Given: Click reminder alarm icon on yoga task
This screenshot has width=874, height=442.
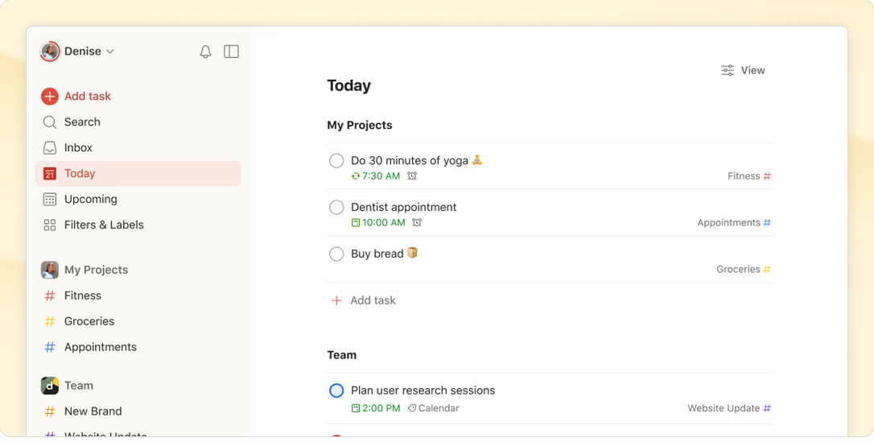Looking at the screenshot, I should [412, 176].
